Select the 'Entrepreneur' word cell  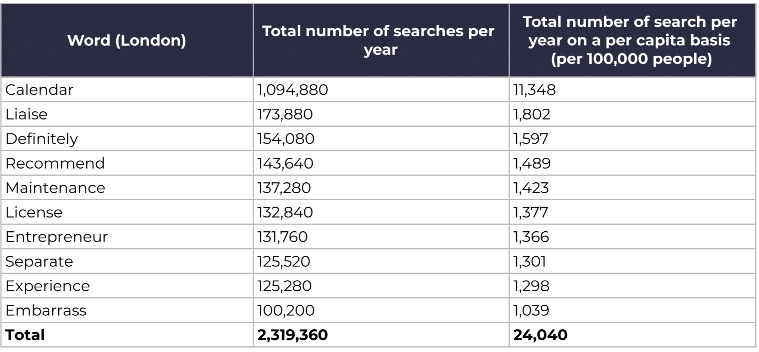pos(56,237)
